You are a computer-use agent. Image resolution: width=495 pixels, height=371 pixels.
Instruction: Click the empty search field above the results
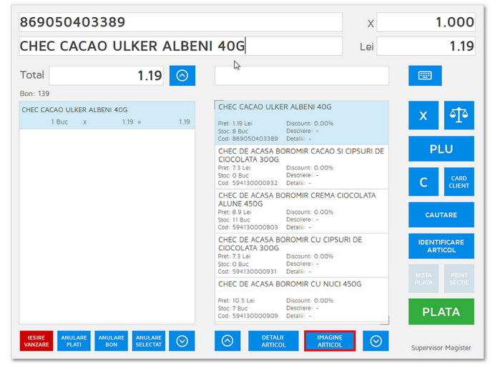[302, 76]
